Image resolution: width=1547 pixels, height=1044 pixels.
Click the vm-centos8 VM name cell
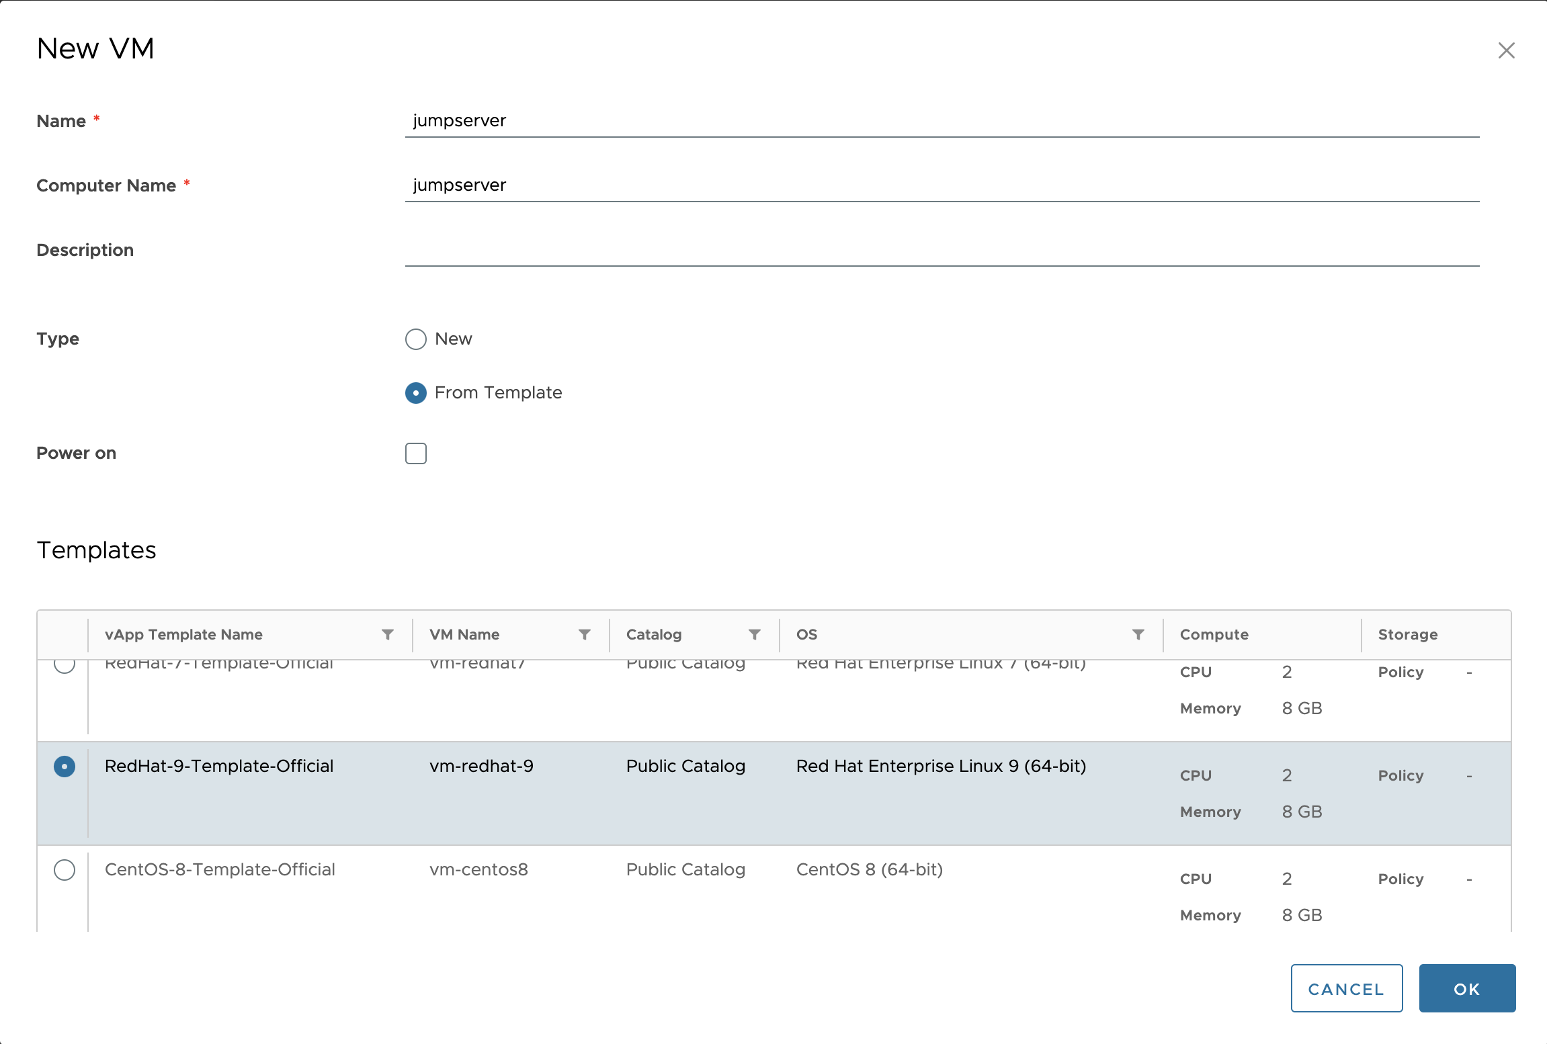(x=478, y=869)
